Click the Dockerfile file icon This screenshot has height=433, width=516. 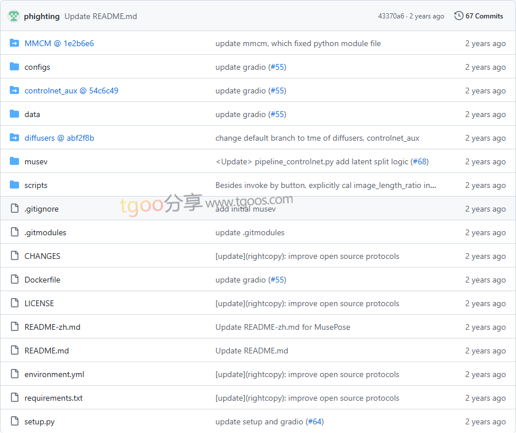tap(14, 280)
